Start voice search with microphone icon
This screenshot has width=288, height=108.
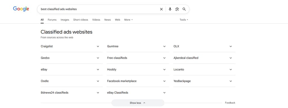click(170, 9)
